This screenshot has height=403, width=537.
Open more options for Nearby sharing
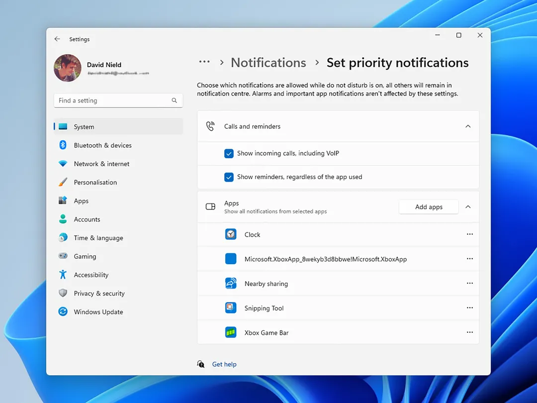click(x=470, y=284)
